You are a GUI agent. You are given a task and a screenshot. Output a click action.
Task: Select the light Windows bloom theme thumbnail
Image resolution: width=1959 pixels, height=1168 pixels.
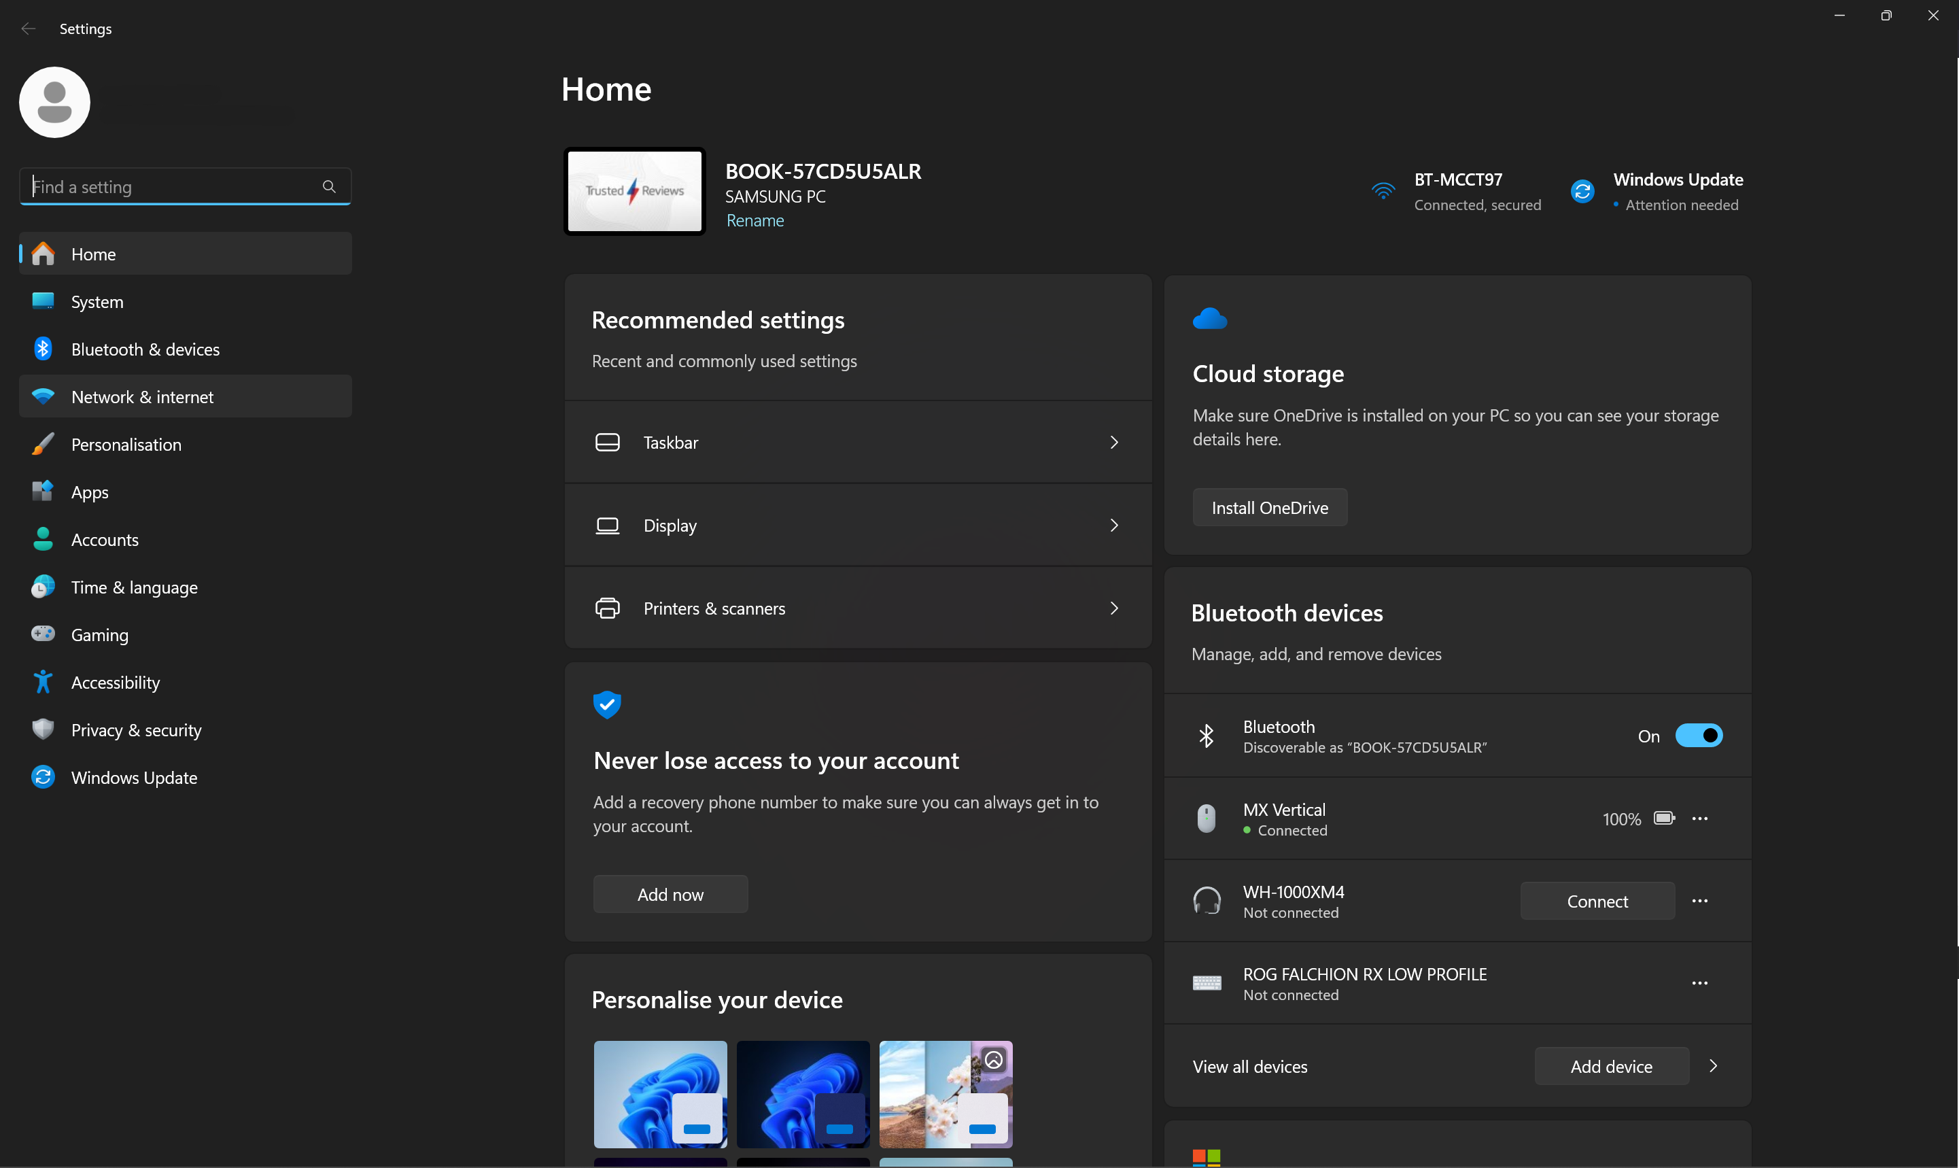[x=660, y=1095]
